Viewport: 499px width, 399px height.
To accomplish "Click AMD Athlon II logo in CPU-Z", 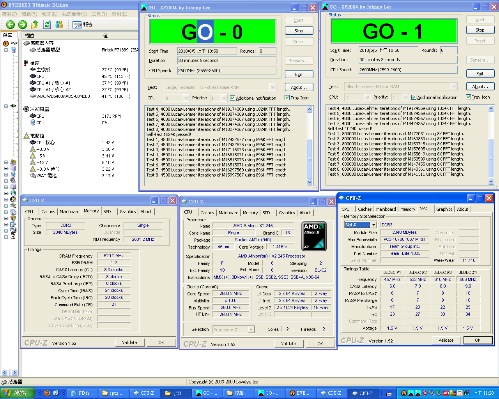I will click(314, 236).
